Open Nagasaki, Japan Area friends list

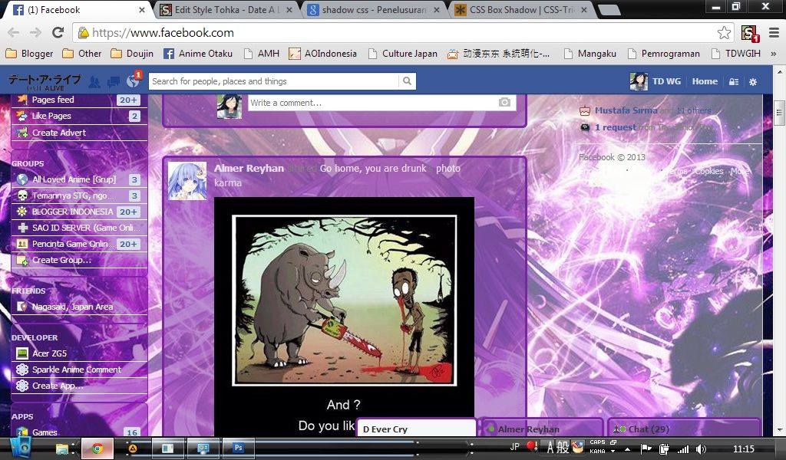point(79,307)
